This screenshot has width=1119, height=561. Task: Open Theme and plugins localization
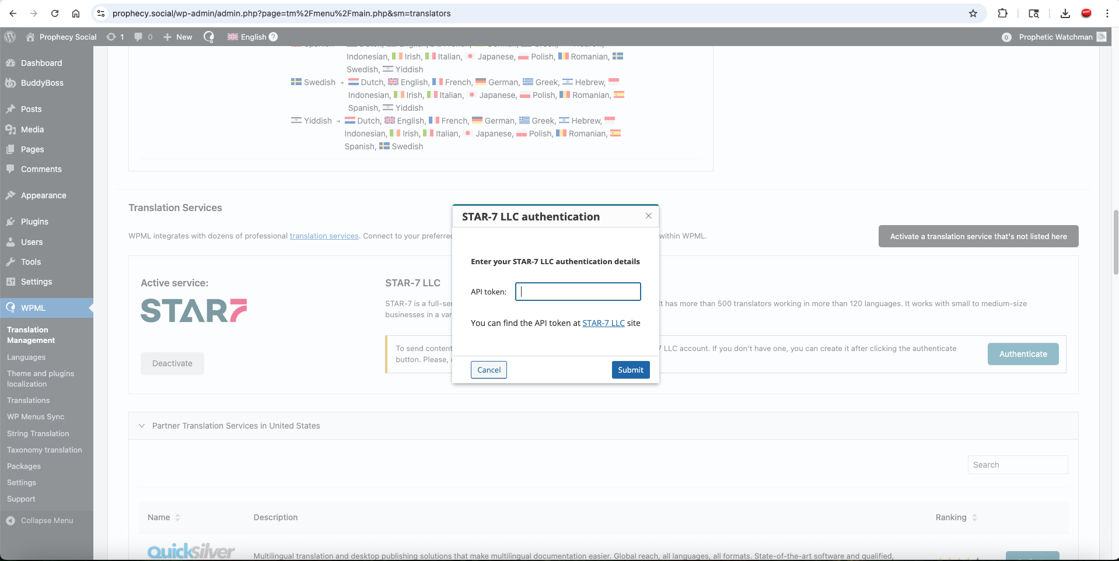click(40, 378)
